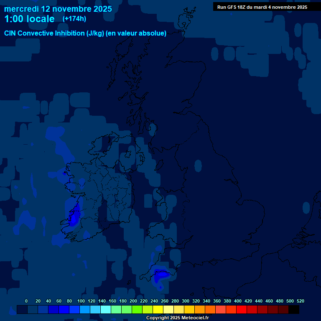The width and height of the screenshot is (321, 321).
Task: Click the maroon swatch between 480 and 500
Action: tap(283, 309)
